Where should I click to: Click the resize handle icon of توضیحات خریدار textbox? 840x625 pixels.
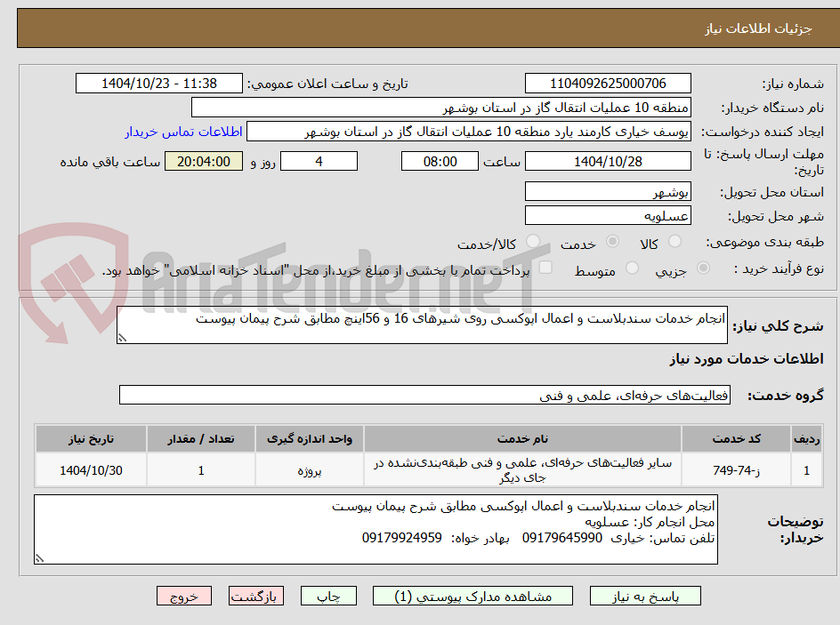click(x=37, y=559)
